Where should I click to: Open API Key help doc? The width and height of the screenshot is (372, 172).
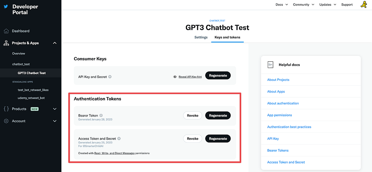[x=273, y=139]
